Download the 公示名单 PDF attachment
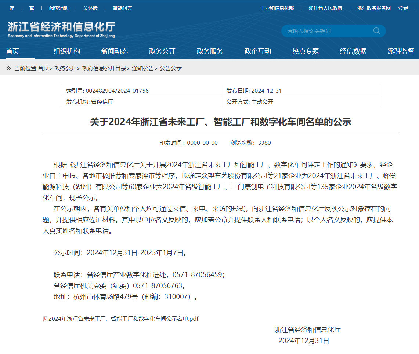 coord(123,319)
